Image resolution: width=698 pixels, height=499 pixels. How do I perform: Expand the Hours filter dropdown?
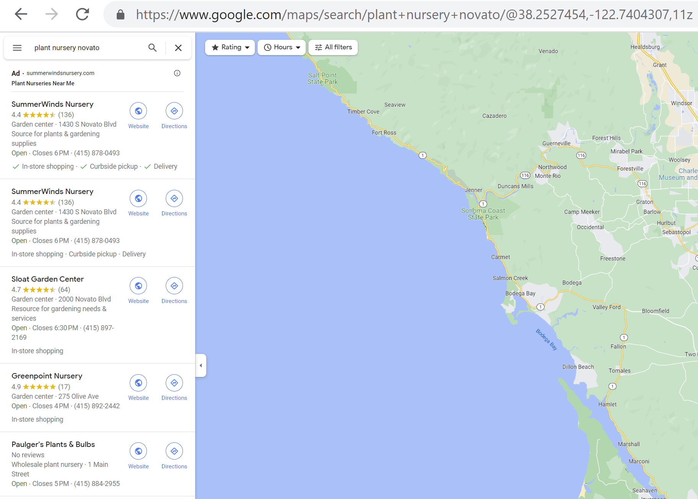pos(282,47)
